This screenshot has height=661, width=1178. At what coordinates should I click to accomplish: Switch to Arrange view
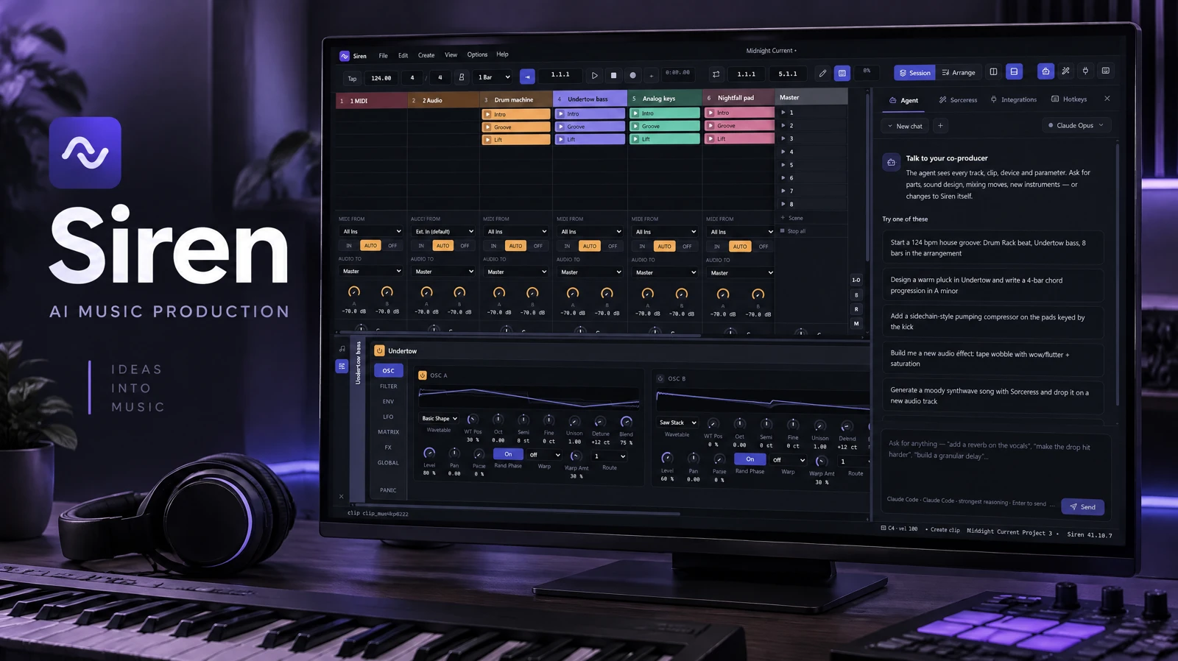click(x=959, y=72)
